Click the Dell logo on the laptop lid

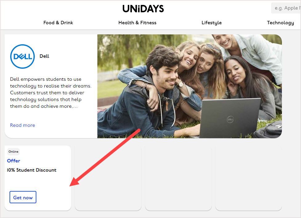(230, 119)
